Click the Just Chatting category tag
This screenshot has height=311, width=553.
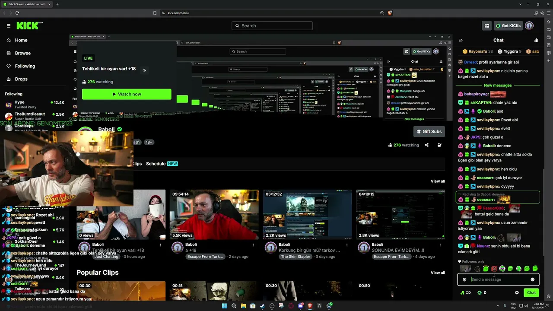(106, 257)
